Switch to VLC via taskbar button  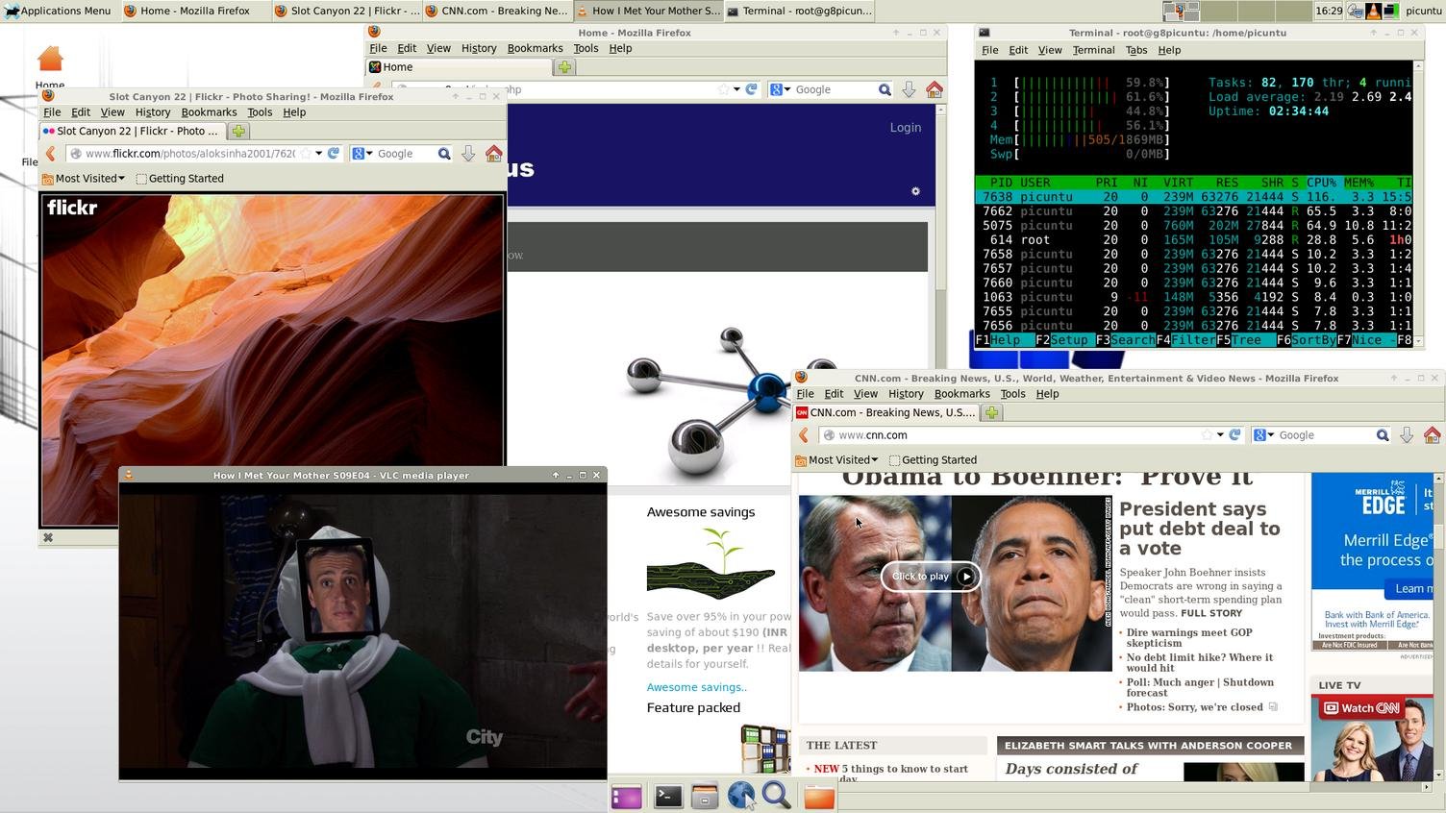[647, 11]
